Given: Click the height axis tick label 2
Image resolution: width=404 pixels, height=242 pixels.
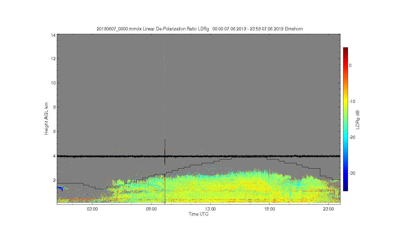Looking at the screenshot, I should coord(54,180).
